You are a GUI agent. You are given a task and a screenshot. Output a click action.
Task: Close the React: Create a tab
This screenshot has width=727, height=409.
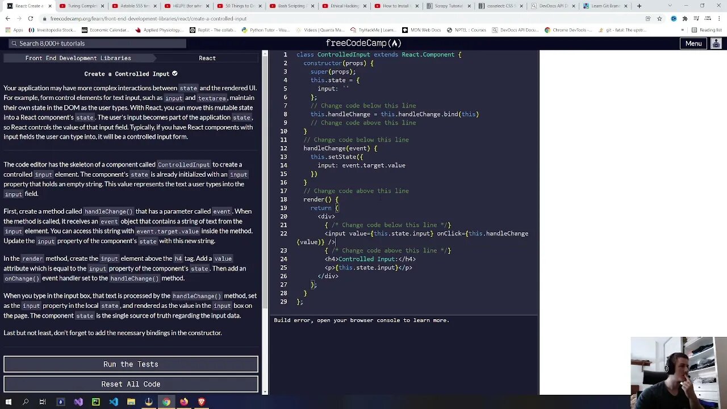(49, 6)
